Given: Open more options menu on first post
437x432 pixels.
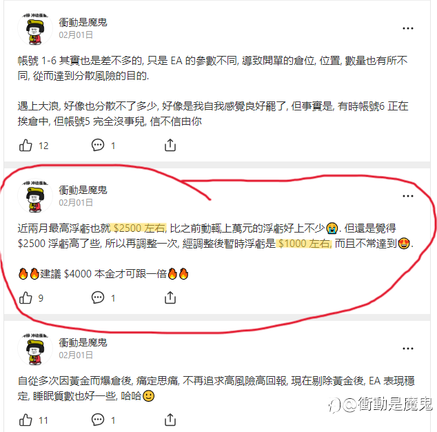Looking at the screenshot, I should tap(408, 28).
